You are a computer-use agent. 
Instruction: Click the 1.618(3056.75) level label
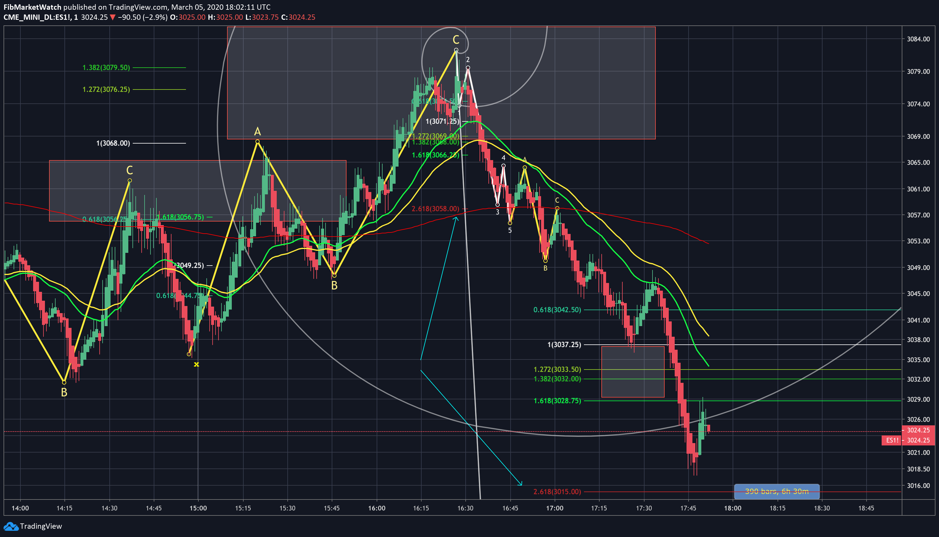pyautogui.click(x=180, y=217)
